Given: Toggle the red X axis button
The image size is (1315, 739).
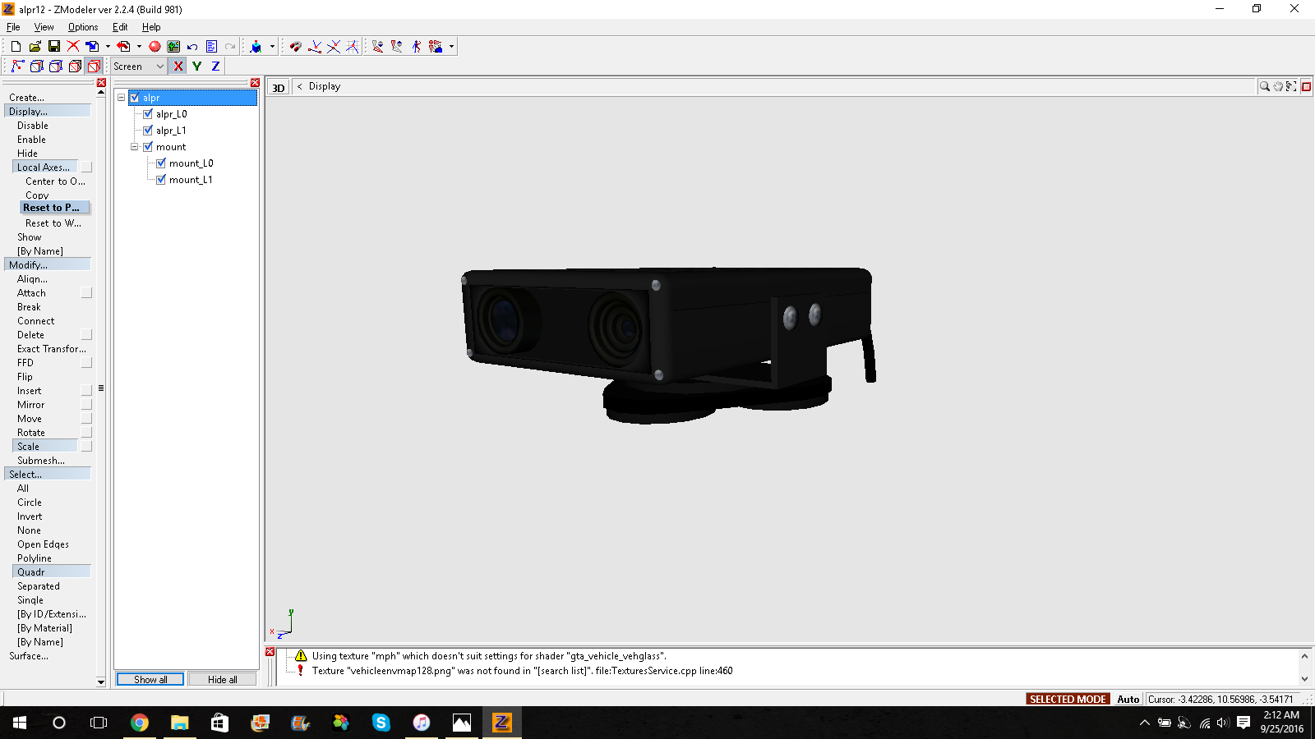Looking at the screenshot, I should 178,67.
